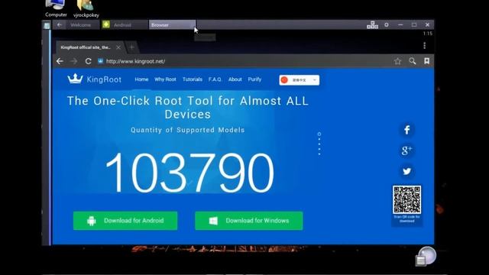Open the bookmarks list icon
Screen dimensions: 489x275
pos(426,61)
